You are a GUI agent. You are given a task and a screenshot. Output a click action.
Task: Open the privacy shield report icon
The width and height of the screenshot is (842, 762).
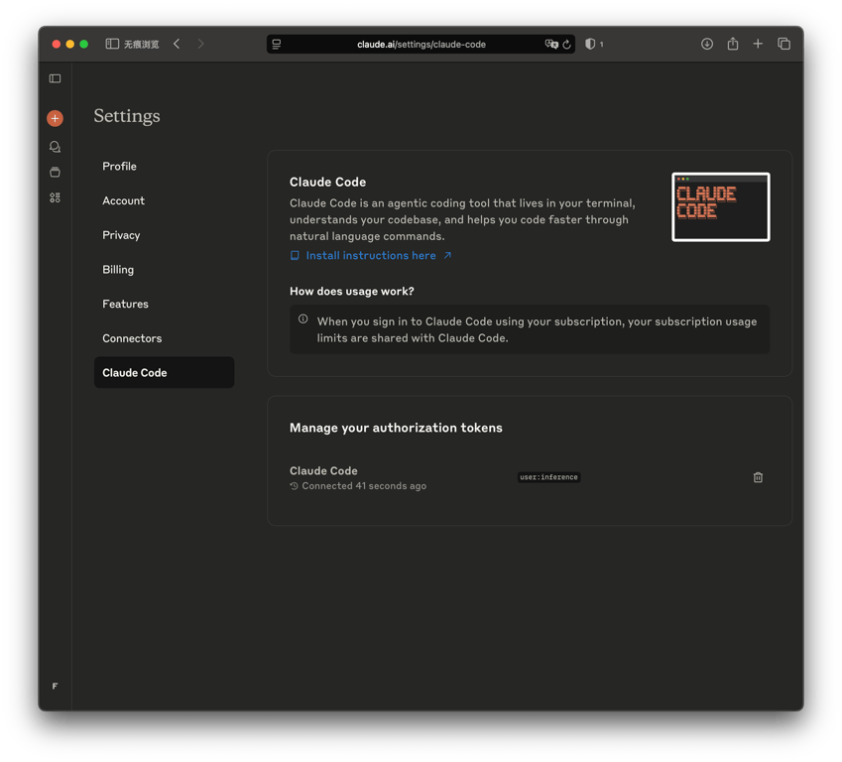[x=590, y=44]
